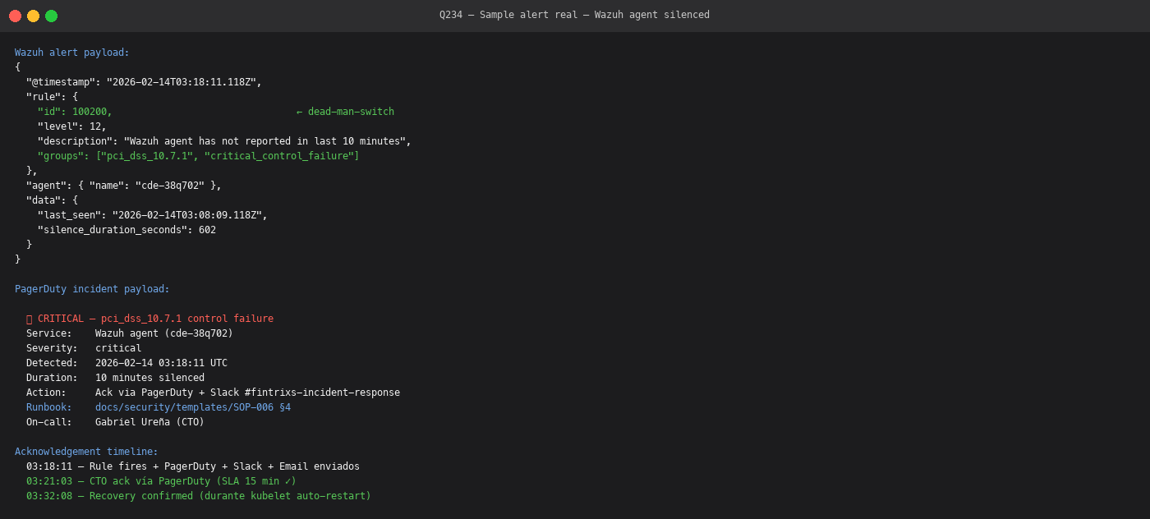Viewport: 1150px width, 519px height.
Task: Click the "data": { line
Action: (52, 200)
